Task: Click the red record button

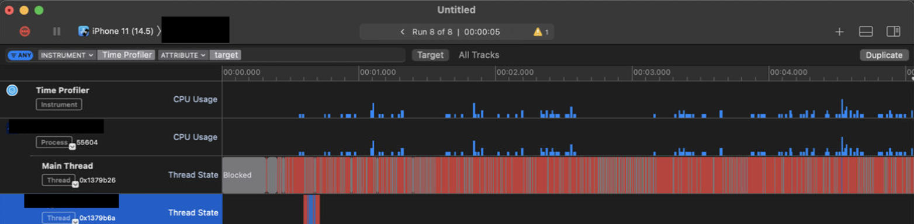Action: [x=25, y=32]
